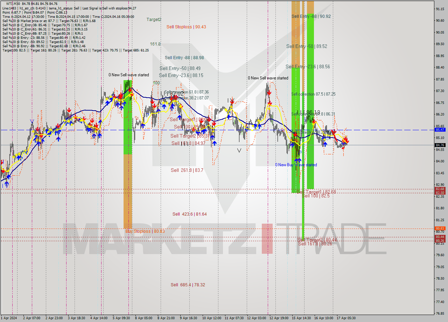Select '15 Apr 14:30' on the time axis
The height and width of the screenshot is (322, 448).
pyautogui.click(x=301, y=318)
